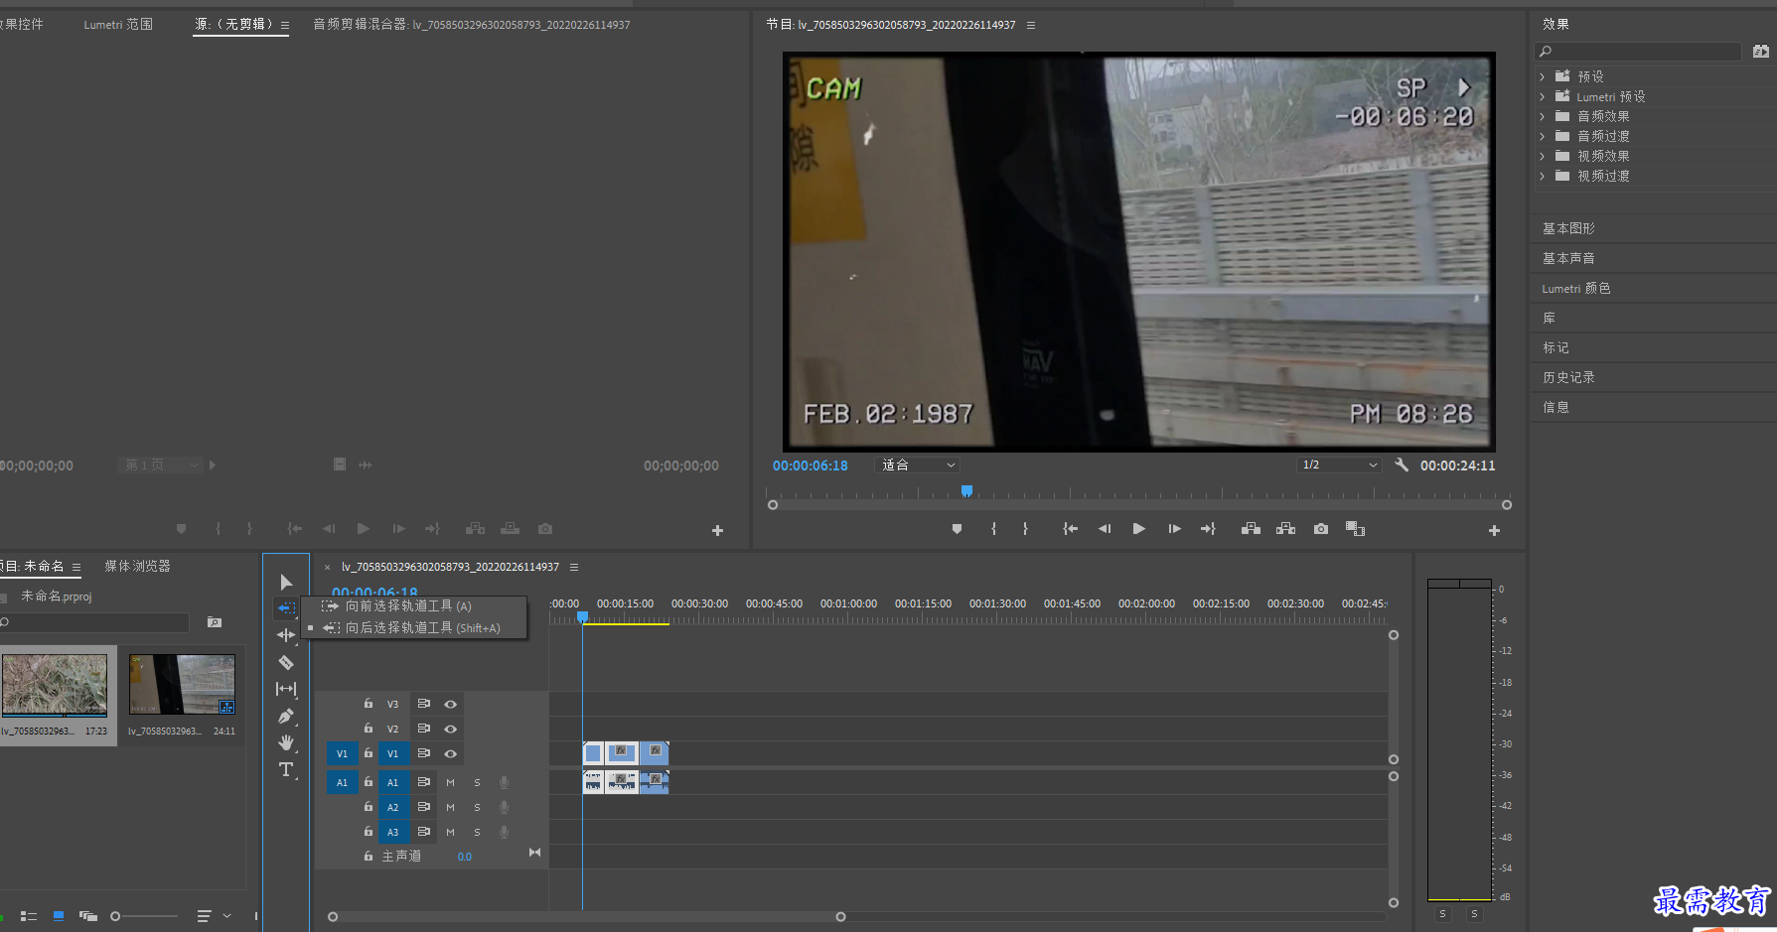The width and height of the screenshot is (1777, 932).
Task: Choose 向前选择轨道工具 (A) from flyout
Action: [x=415, y=605]
